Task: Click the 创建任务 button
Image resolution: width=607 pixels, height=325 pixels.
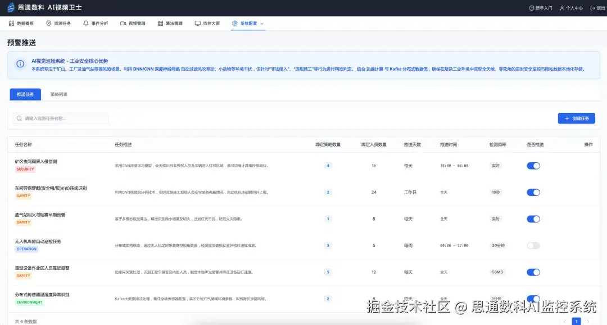Action: (576, 118)
